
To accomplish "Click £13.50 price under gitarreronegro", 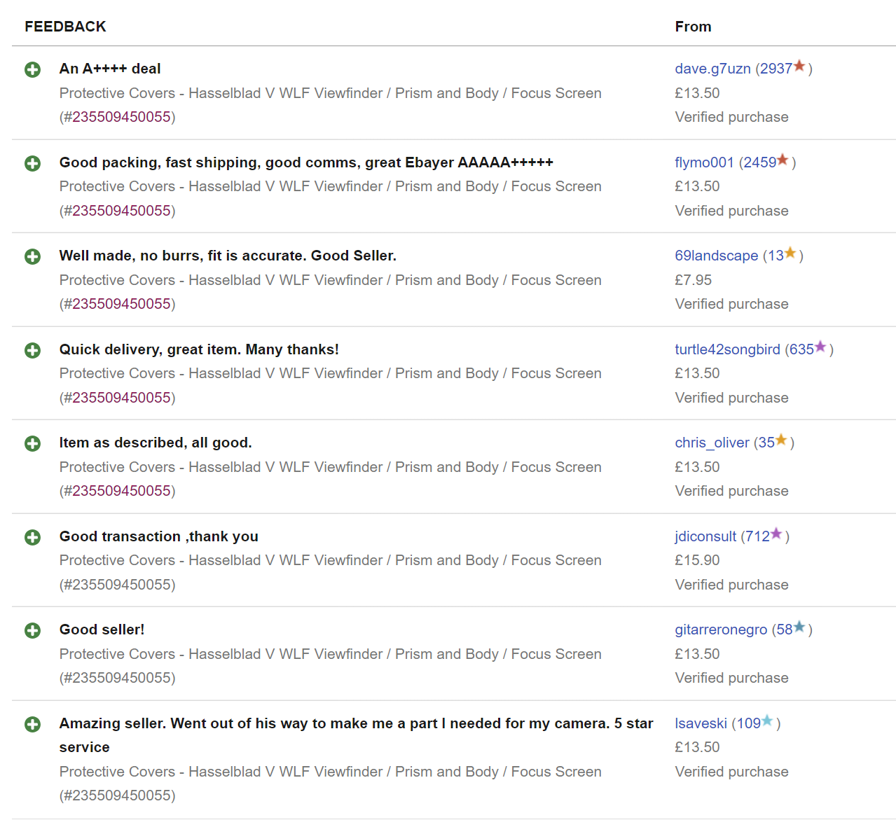I will [697, 654].
